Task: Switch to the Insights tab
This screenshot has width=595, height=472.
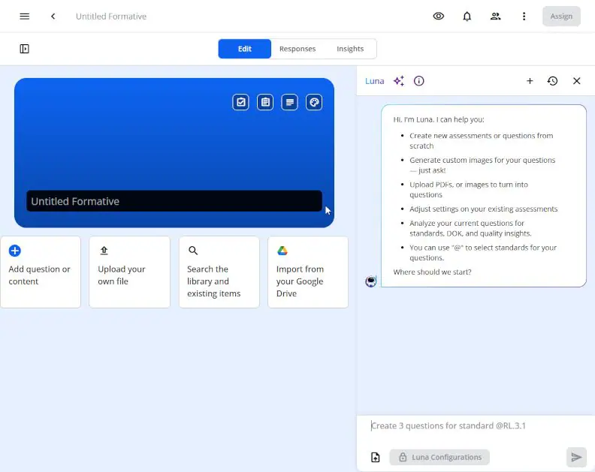Action: click(x=350, y=49)
